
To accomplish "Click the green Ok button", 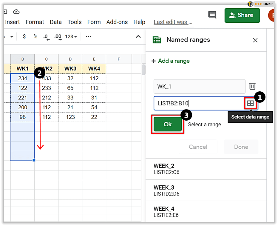I will pyautogui.click(x=168, y=124).
